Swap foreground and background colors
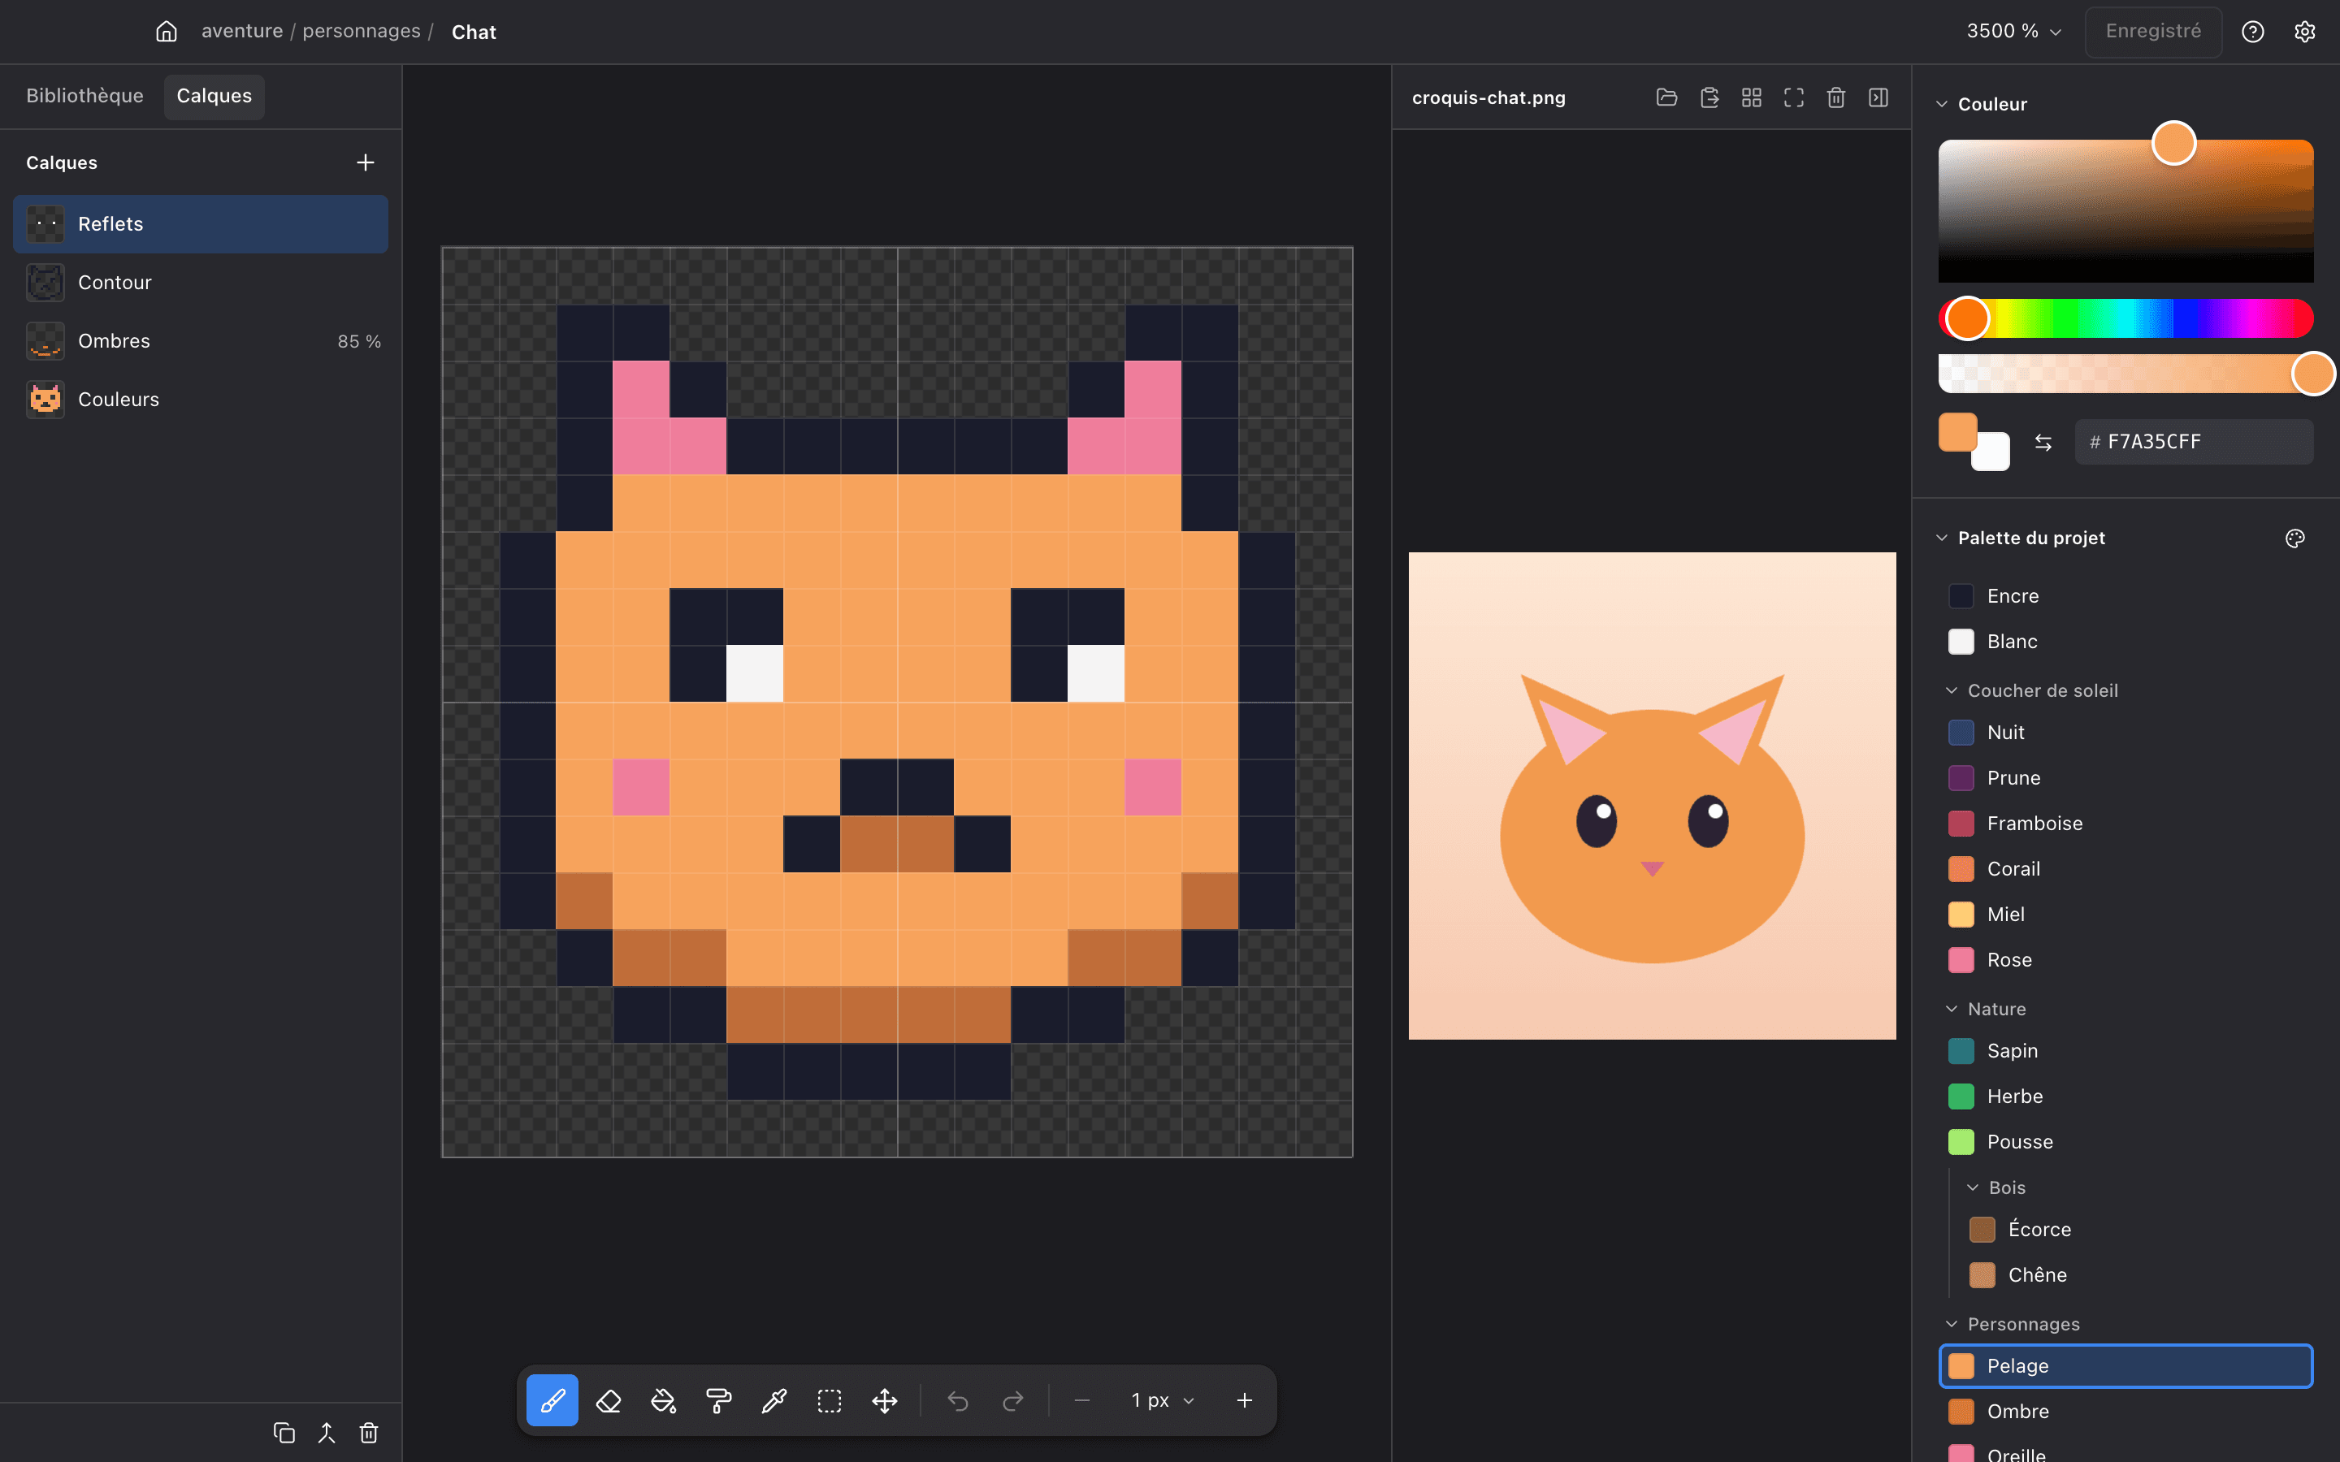 2043,442
